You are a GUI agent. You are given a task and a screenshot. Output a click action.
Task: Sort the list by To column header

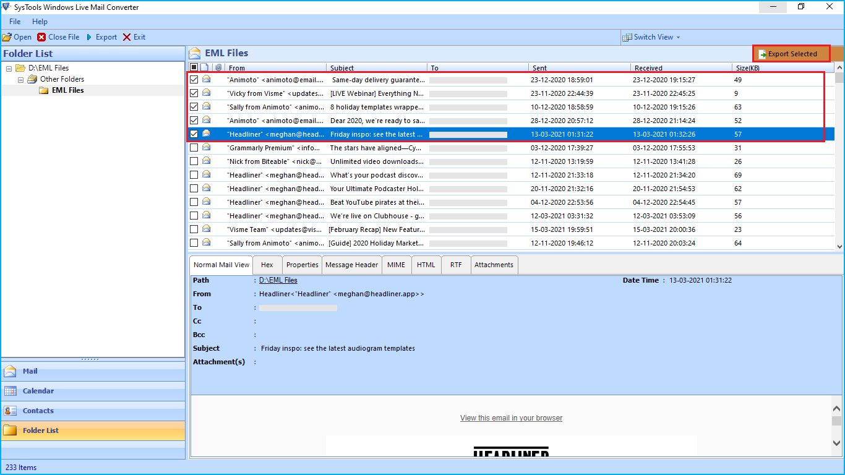[478, 68]
